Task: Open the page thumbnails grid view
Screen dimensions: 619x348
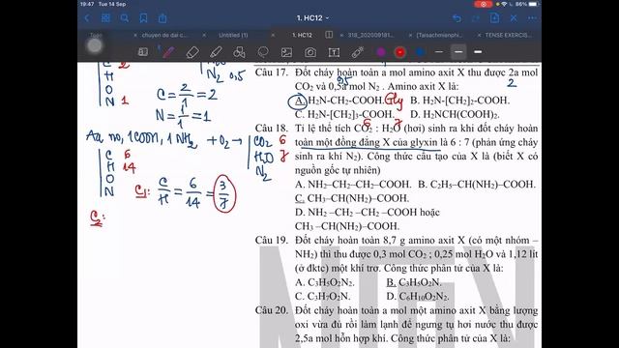Action: pos(105,18)
